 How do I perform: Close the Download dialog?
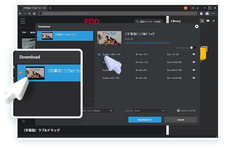click(197, 26)
